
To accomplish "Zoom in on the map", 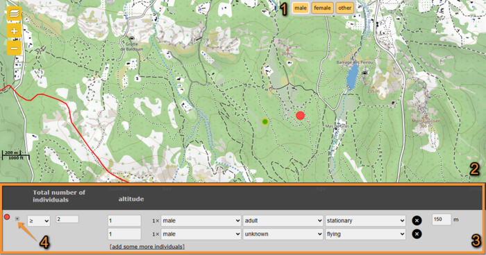I will coord(15,30).
